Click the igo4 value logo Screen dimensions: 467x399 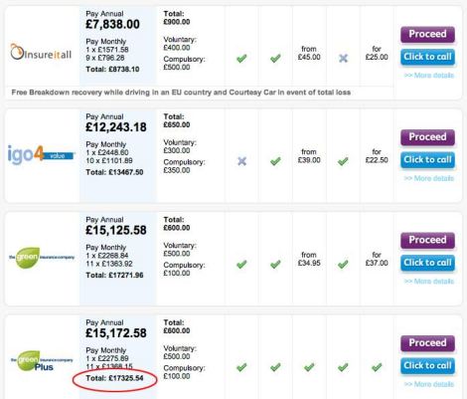[x=41, y=154]
